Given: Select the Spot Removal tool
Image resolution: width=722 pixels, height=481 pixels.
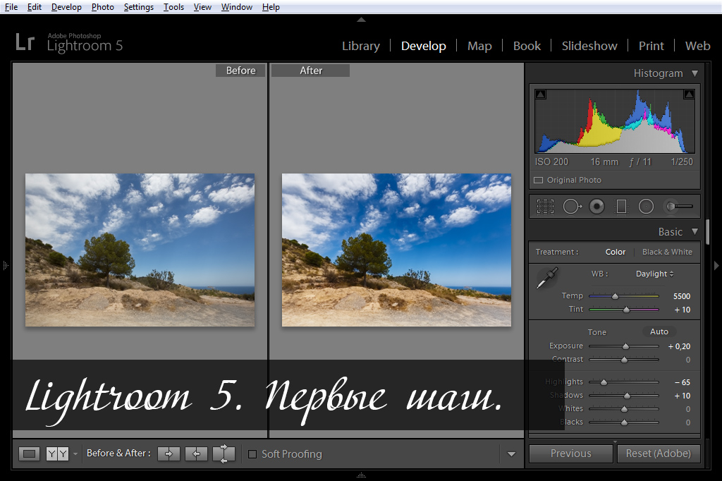Looking at the screenshot, I should pos(573,206).
